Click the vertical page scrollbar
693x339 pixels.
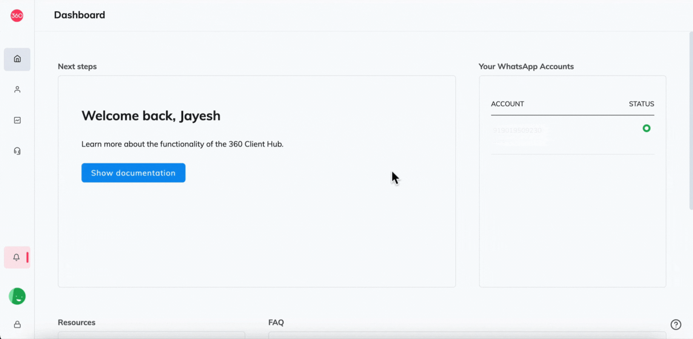click(x=691, y=121)
